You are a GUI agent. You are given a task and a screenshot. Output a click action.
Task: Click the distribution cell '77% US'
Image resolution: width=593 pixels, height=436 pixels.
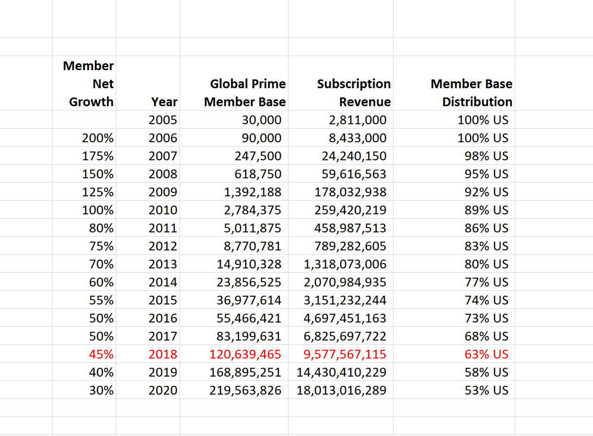click(x=454, y=282)
